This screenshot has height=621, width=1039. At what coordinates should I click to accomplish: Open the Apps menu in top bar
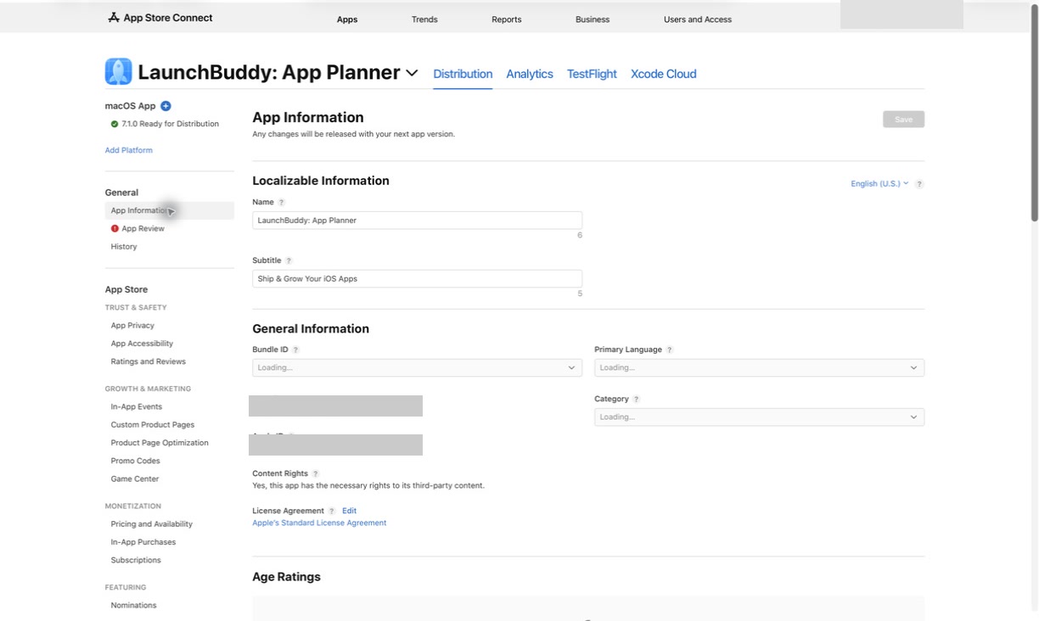tap(347, 20)
